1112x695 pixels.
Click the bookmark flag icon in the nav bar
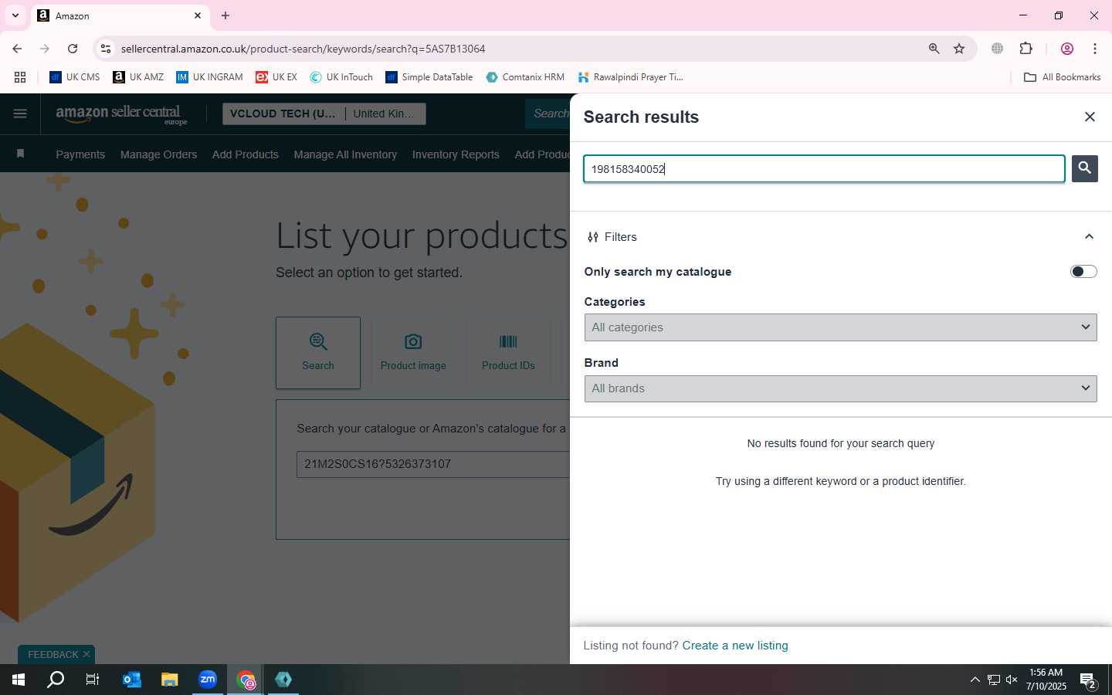click(x=21, y=154)
